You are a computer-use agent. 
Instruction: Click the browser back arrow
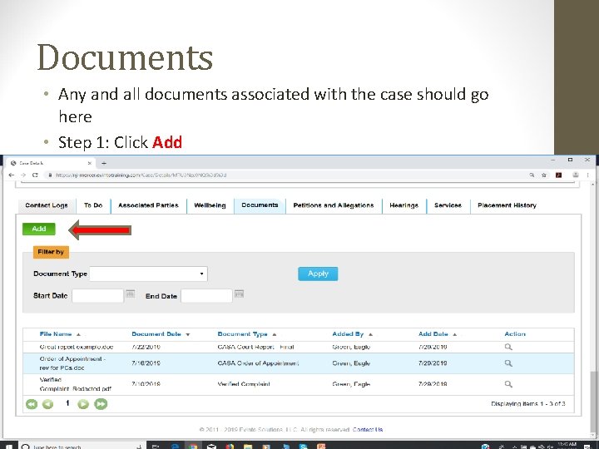(12, 175)
